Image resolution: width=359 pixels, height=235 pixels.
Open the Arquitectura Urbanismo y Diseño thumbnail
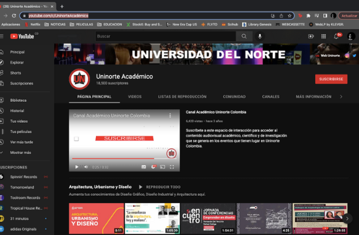[x=96, y=218]
